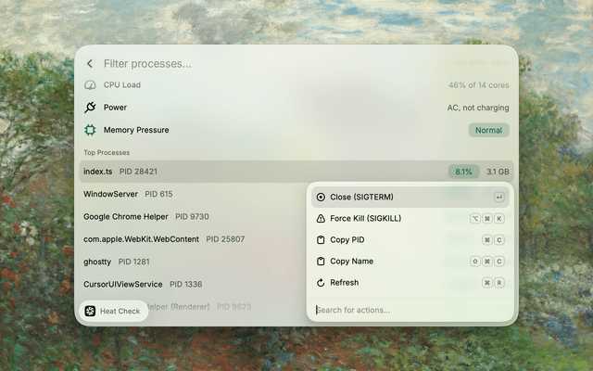Image resolution: width=593 pixels, height=371 pixels.
Task: Click the Refresh circular arrow icon
Action: pyautogui.click(x=321, y=283)
